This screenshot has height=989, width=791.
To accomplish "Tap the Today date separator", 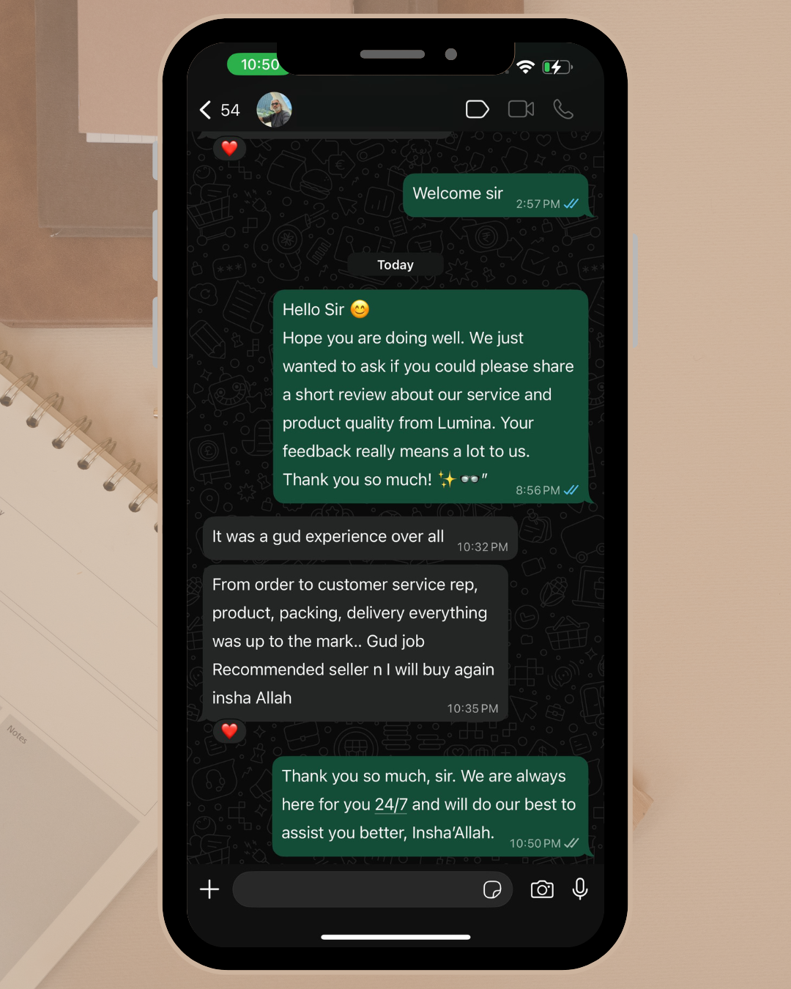I will [x=395, y=264].
